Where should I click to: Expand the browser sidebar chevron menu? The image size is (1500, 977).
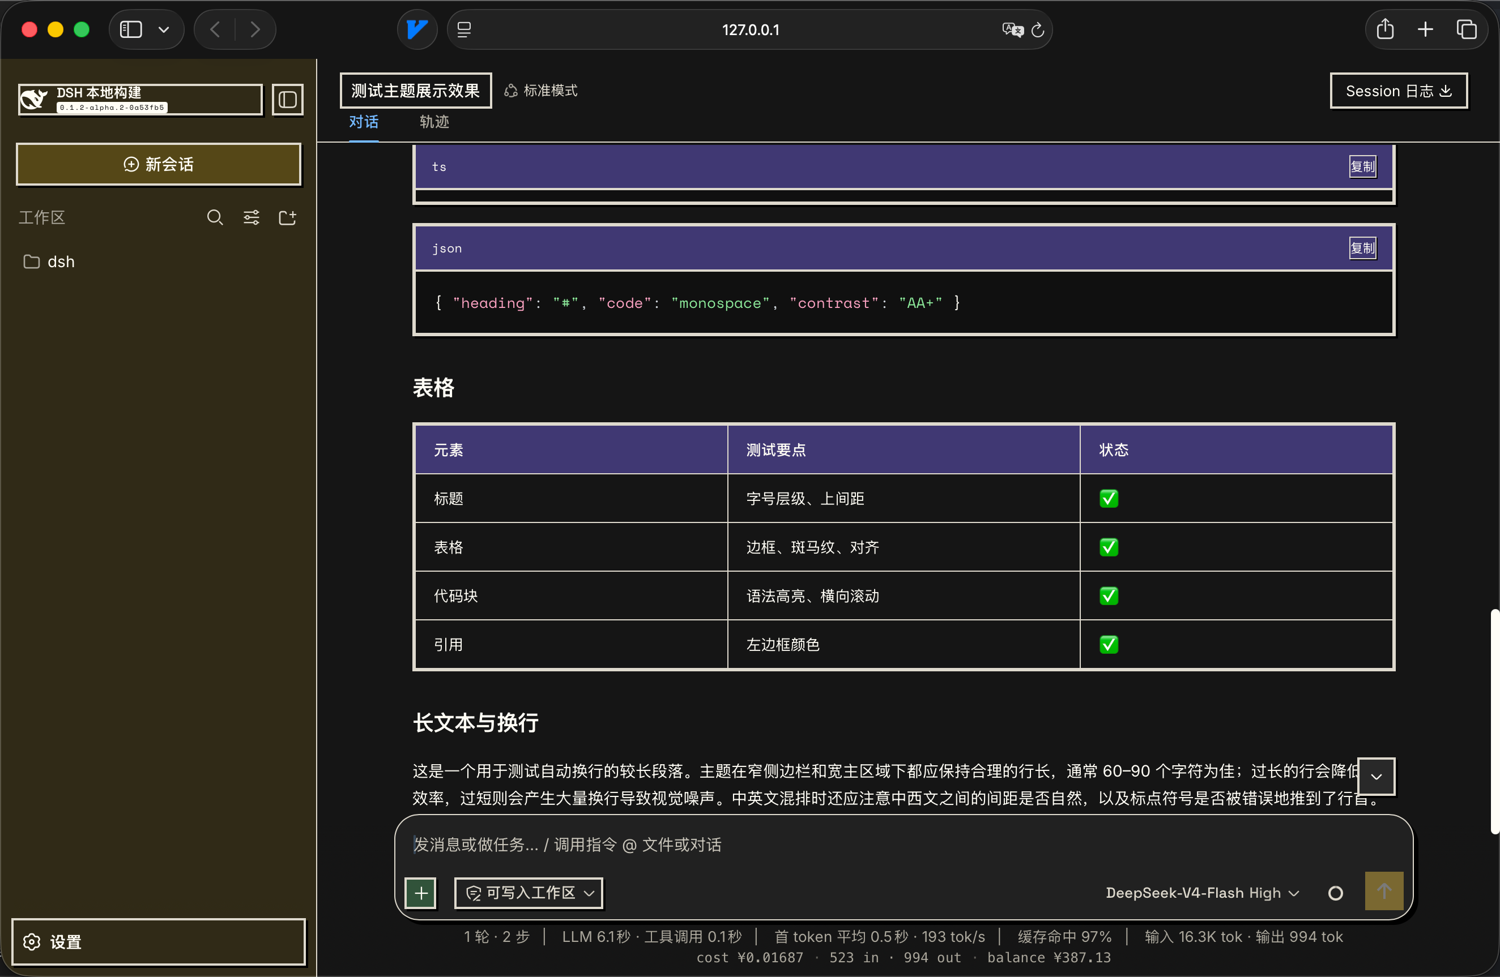(x=164, y=29)
